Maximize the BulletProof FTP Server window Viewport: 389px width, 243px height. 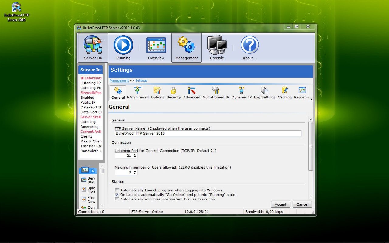(297, 27)
